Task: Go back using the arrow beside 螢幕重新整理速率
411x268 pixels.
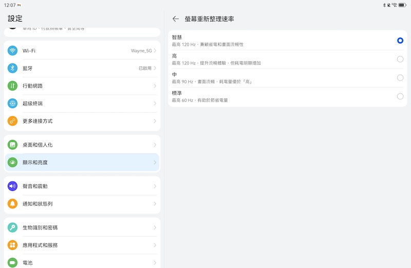Action: click(x=176, y=19)
